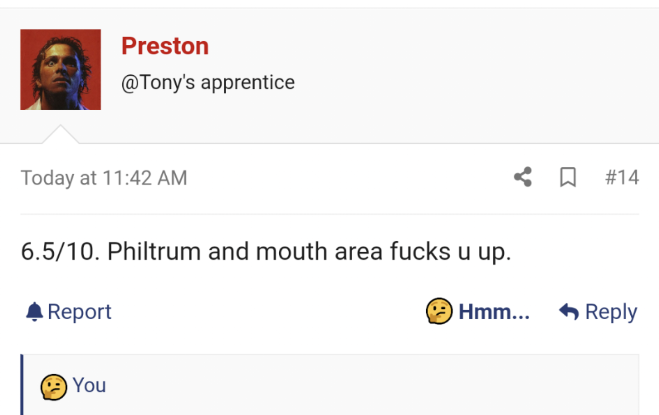Click the reactions bar container
Viewport: 659px width, 415px height.
pos(330,385)
